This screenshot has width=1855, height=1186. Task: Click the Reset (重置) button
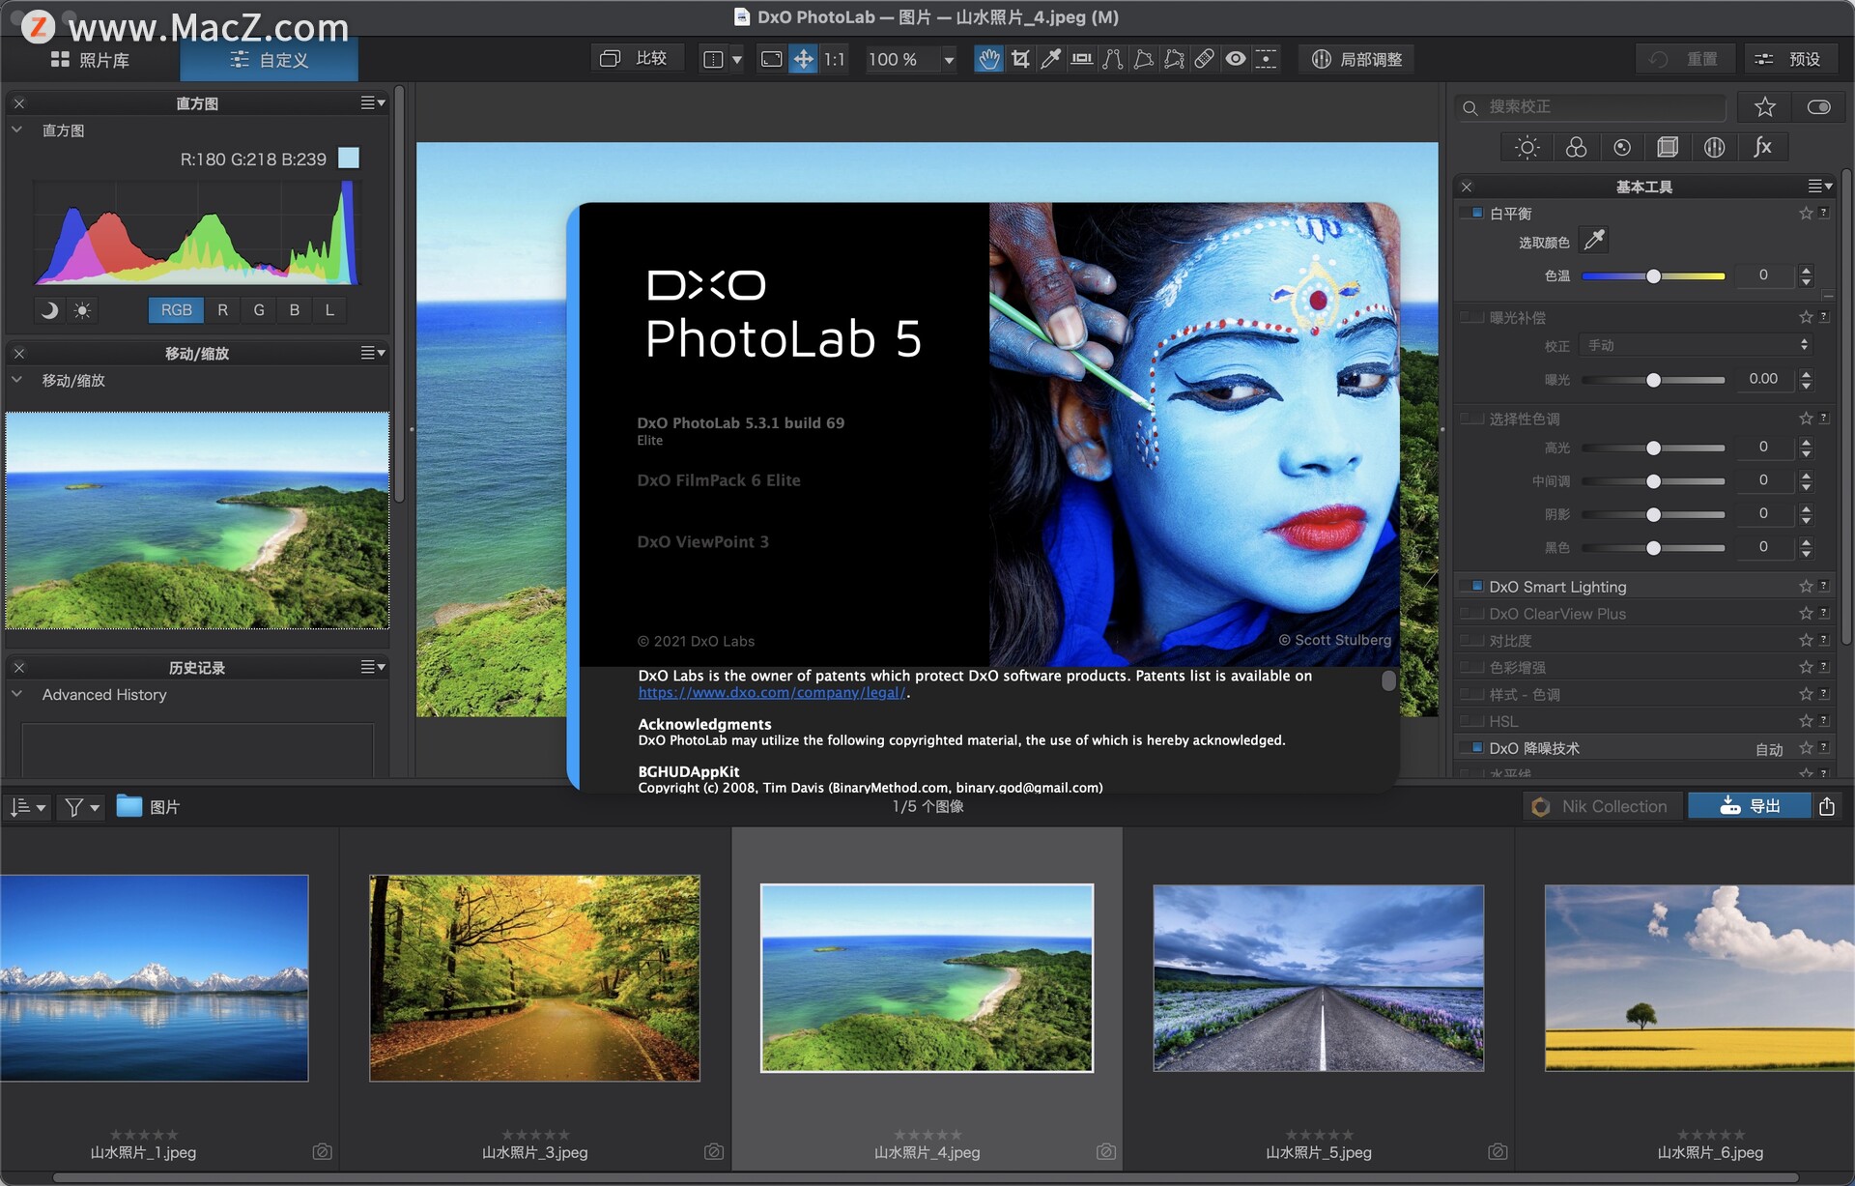(1685, 60)
